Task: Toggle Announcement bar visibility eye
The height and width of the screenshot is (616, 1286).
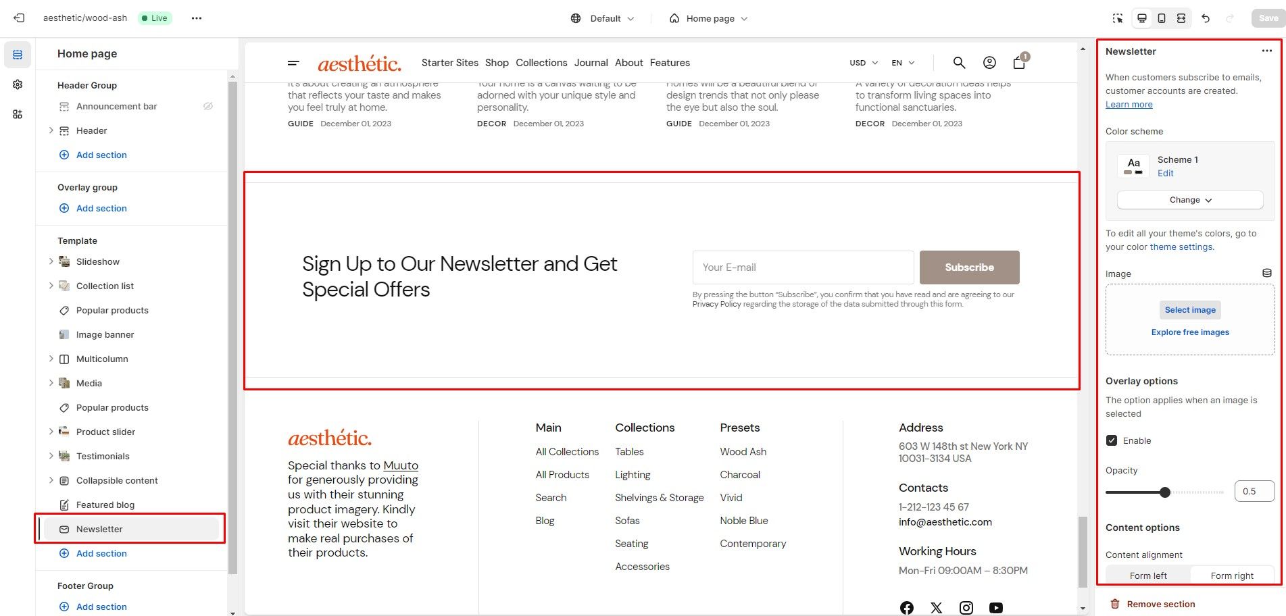Action: pyautogui.click(x=208, y=106)
